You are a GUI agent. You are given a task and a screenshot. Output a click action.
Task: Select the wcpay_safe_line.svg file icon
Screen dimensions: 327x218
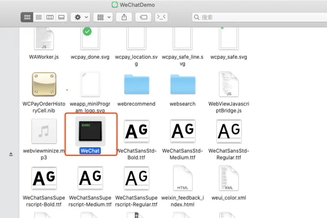pos(182,39)
